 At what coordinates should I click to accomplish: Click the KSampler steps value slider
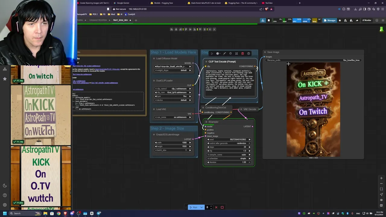tap(229, 147)
